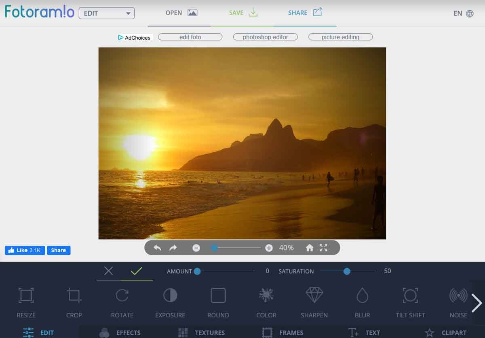
Task: Click the sunset beach photo canvas
Action: pyautogui.click(x=242, y=143)
